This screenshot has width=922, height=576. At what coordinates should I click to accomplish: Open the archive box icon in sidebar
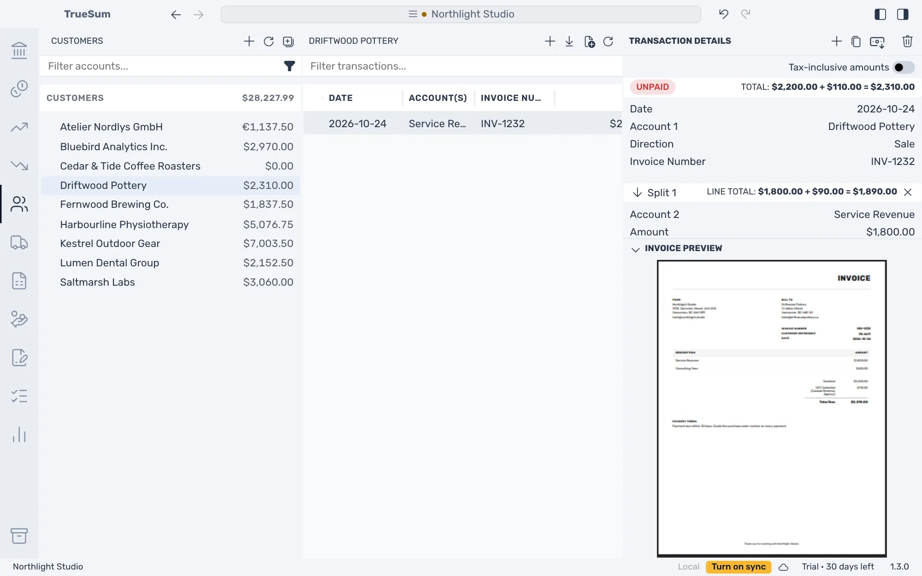pos(19,535)
